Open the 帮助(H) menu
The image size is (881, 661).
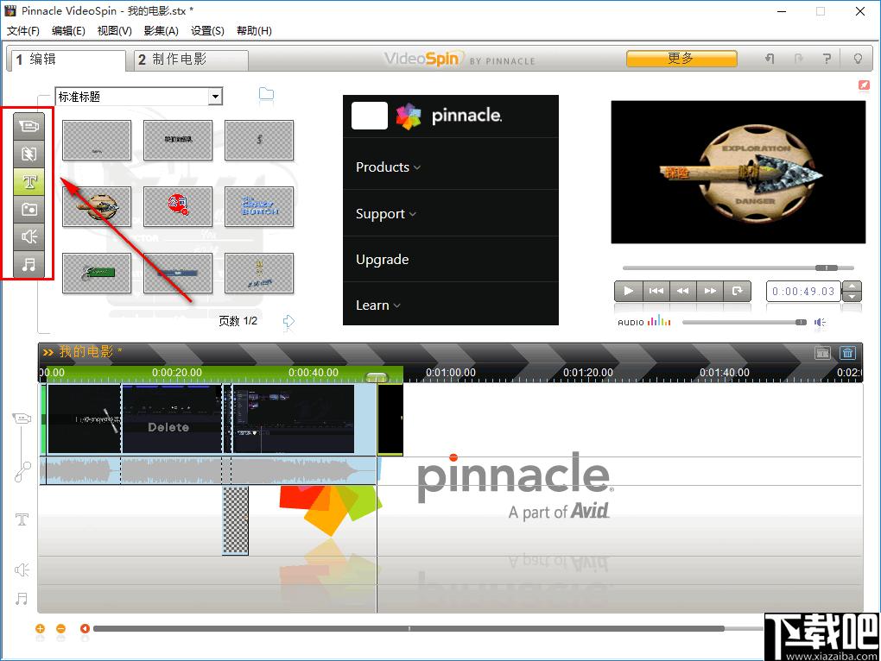click(254, 31)
